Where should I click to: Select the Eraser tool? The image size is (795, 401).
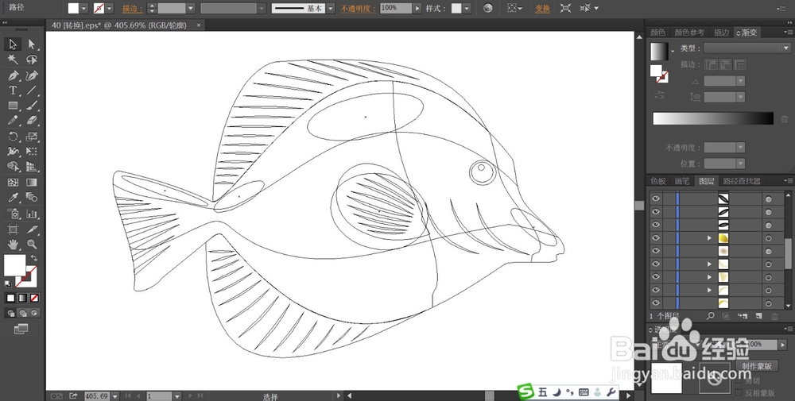pos(32,121)
